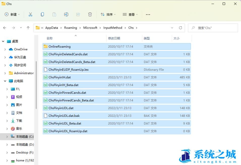Screen dimensions: 241x165
Task: Sort by 大小 column header
Action: (x=176, y=38)
